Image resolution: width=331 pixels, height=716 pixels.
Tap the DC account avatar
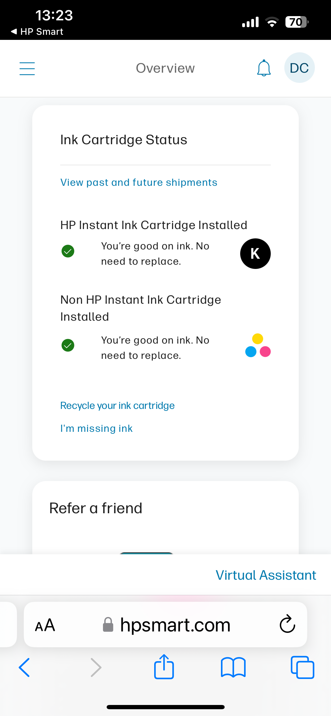pos(299,68)
